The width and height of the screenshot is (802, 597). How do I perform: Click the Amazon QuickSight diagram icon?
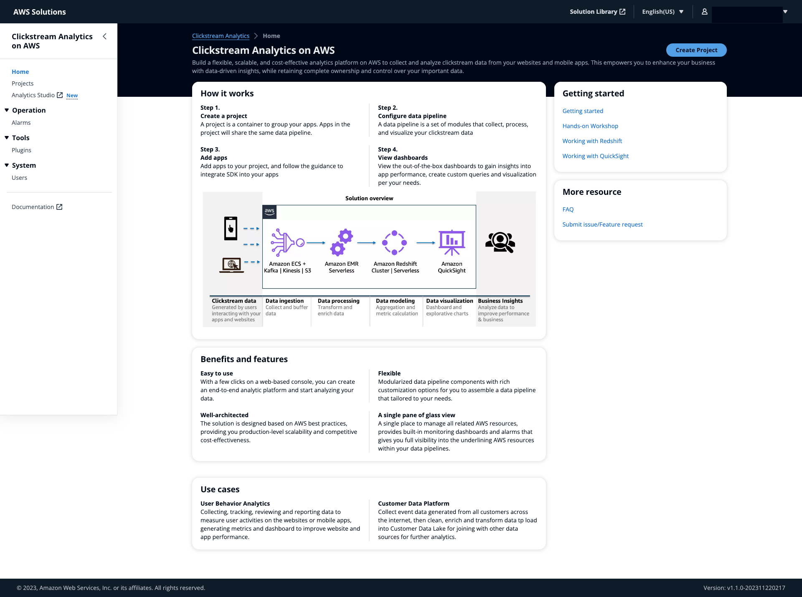click(452, 242)
